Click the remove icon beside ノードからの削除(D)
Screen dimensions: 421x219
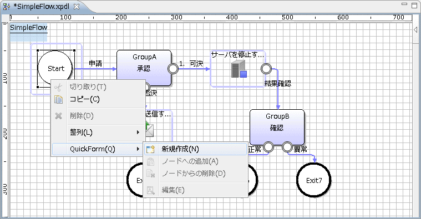pyautogui.click(x=151, y=174)
